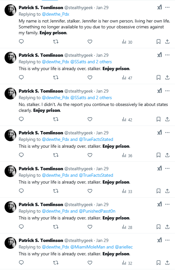
Task: Like the tweet with 47 views
Action: (x=90, y=78)
